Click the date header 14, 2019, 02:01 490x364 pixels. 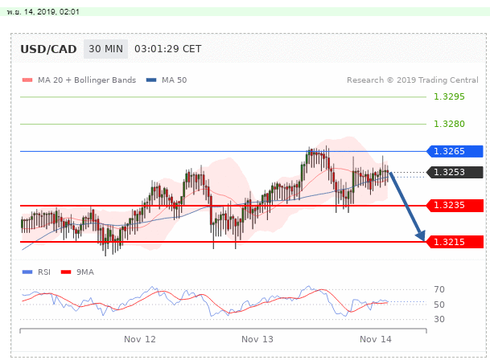(43, 12)
